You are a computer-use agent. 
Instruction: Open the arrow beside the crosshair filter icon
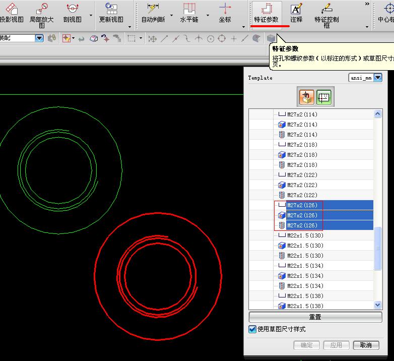click(74, 38)
